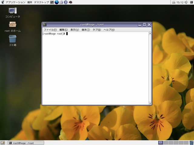Select the ゴミ箱 trash desktop icon
The width and height of the screenshot is (194, 145).
[x=13, y=41]
